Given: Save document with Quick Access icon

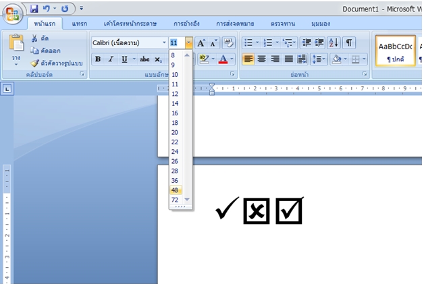Looking at the screenshot, I should (34, 9).
